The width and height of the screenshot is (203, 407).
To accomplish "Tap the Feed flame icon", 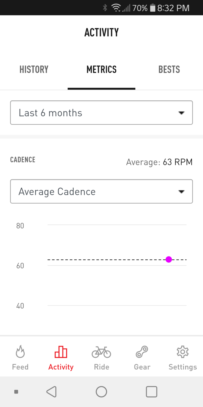I will point(20,352).
